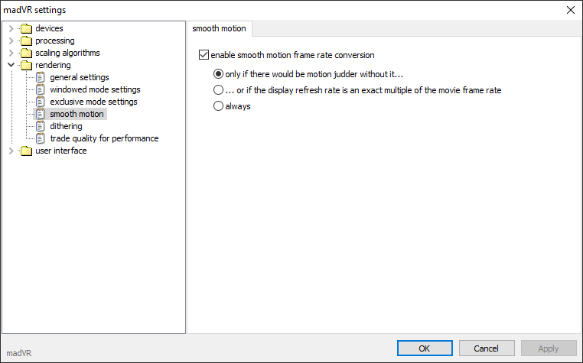Screen dimensions: 583x363
Task: Click the exclusive mode settings page icon
Action: click(40, 102)
